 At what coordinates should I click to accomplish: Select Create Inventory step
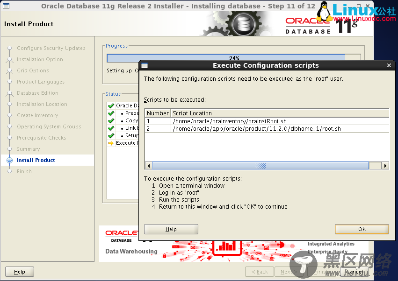tap(37, 115)
